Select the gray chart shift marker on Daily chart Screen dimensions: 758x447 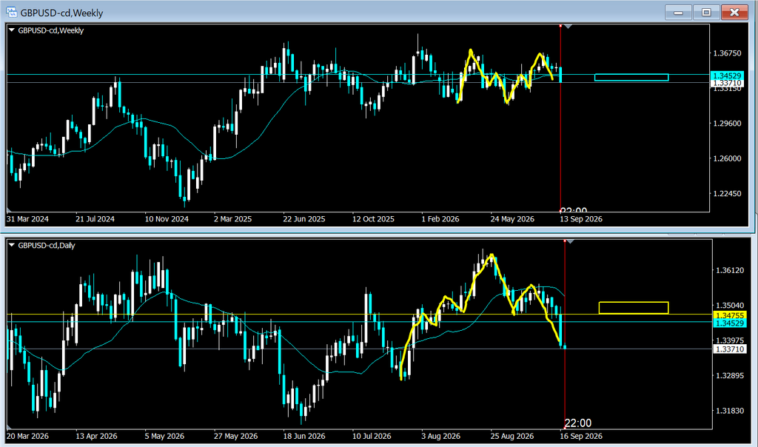point(571,241)
